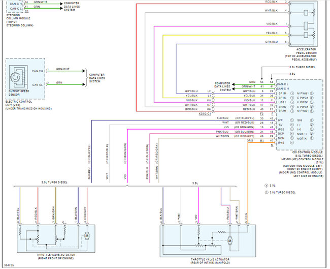Click the 3.0L TURBO DIESEL arrow label above the module pins
The width and height of the screenshot is (330, 269).
(303, 67)
